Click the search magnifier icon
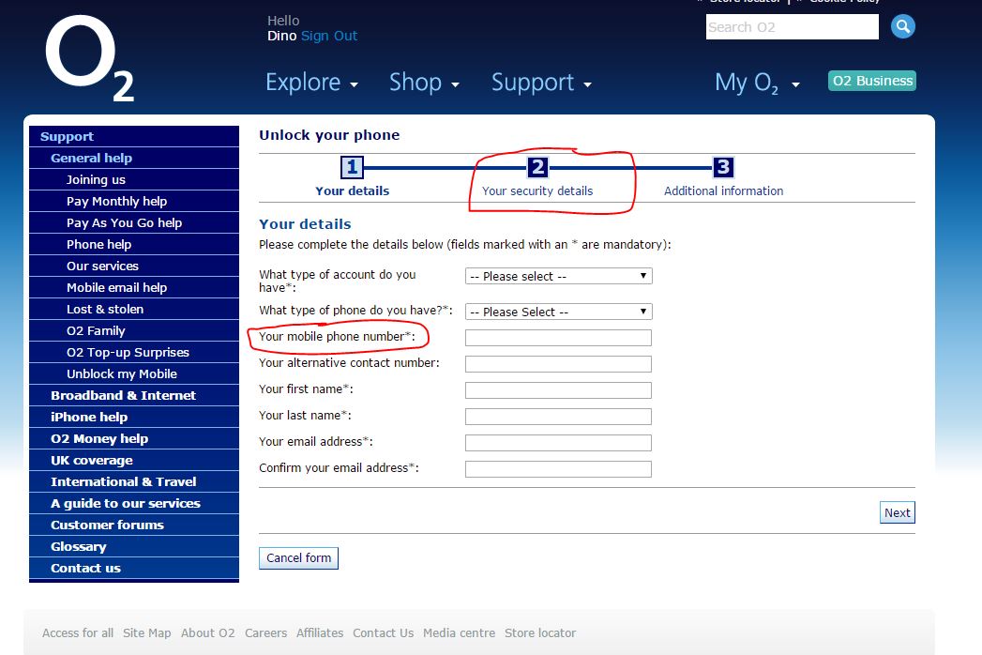 click(902, 27)
